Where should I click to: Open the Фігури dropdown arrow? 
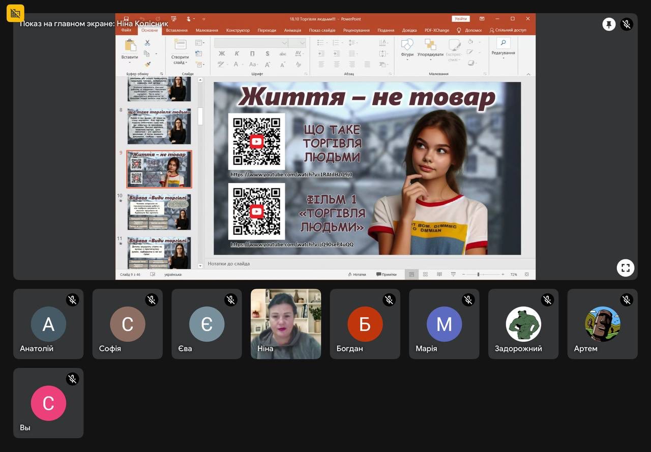pos(407,59)
